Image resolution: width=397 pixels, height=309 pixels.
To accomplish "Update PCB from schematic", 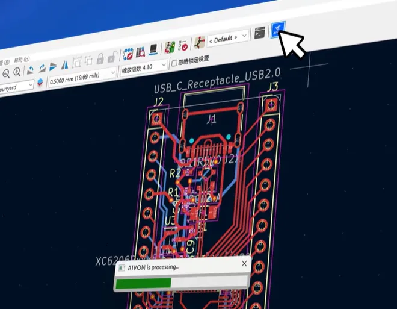I will (x=170, y=47).
